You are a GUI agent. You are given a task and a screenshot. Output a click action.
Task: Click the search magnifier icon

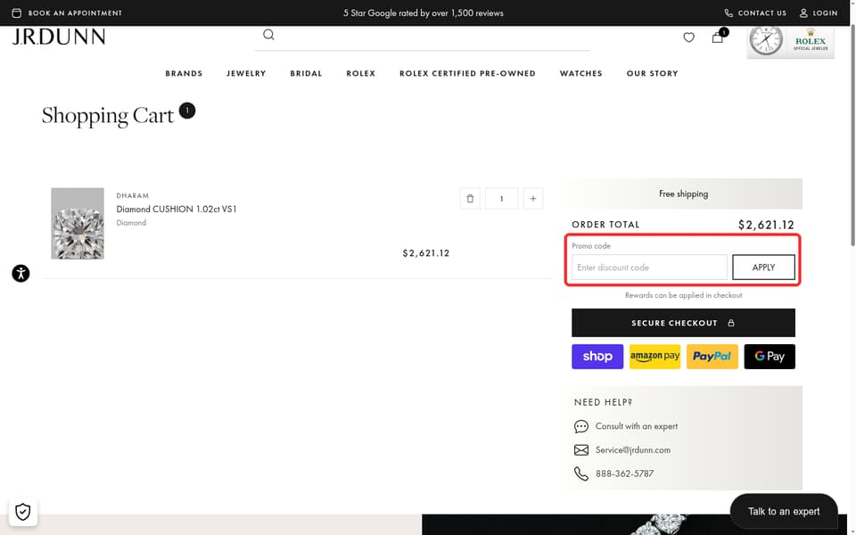[268, 35]
